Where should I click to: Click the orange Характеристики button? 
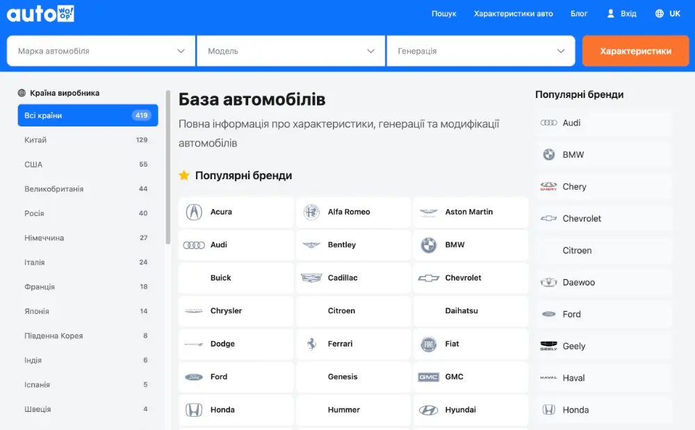click(x=636, y=51)
